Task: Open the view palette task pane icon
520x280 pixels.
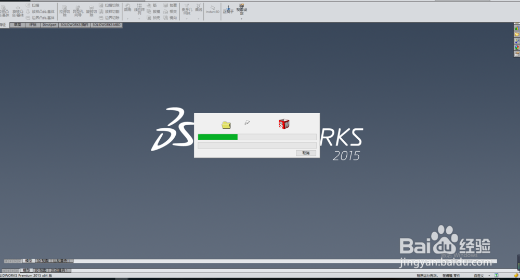Action: pyautogui.click(x=517, y=41)
